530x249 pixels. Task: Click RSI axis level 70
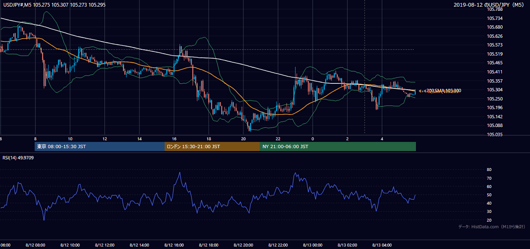pos(489,178)
